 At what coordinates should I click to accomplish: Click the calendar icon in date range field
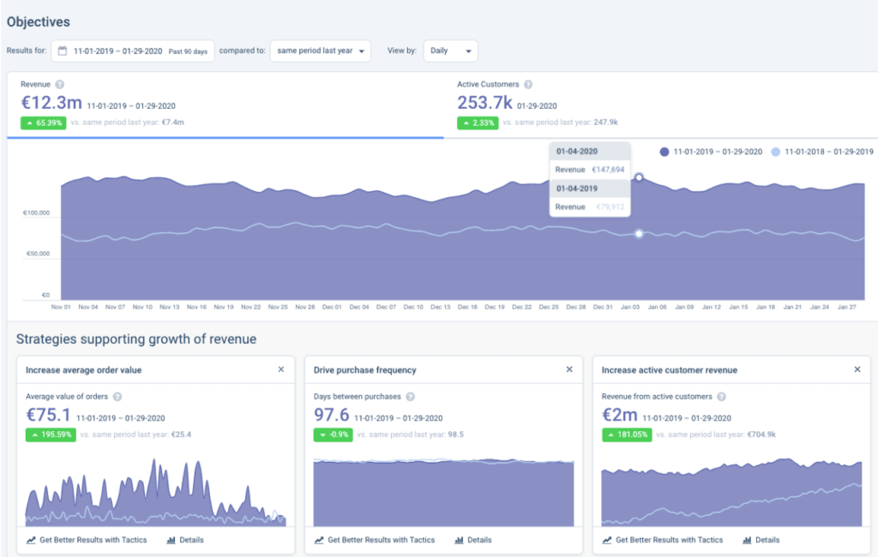(63, 51)
